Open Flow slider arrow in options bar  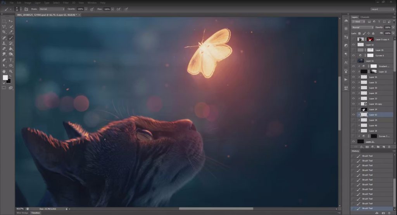tap(112, 9)
